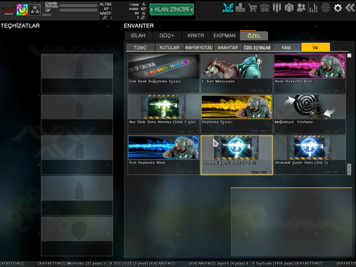This screenshot has width=356, height=267.
Task: Open the settings gear icon
Action: coord(338,8)
